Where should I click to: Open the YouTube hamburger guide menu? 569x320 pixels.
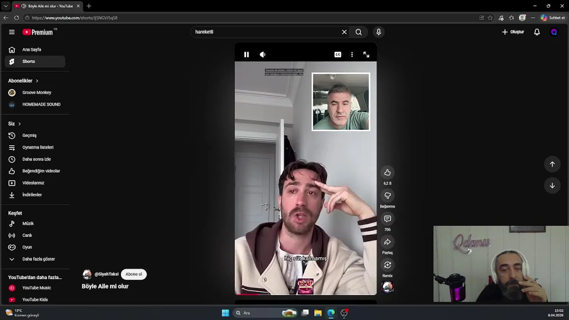(x=12, y=32)
